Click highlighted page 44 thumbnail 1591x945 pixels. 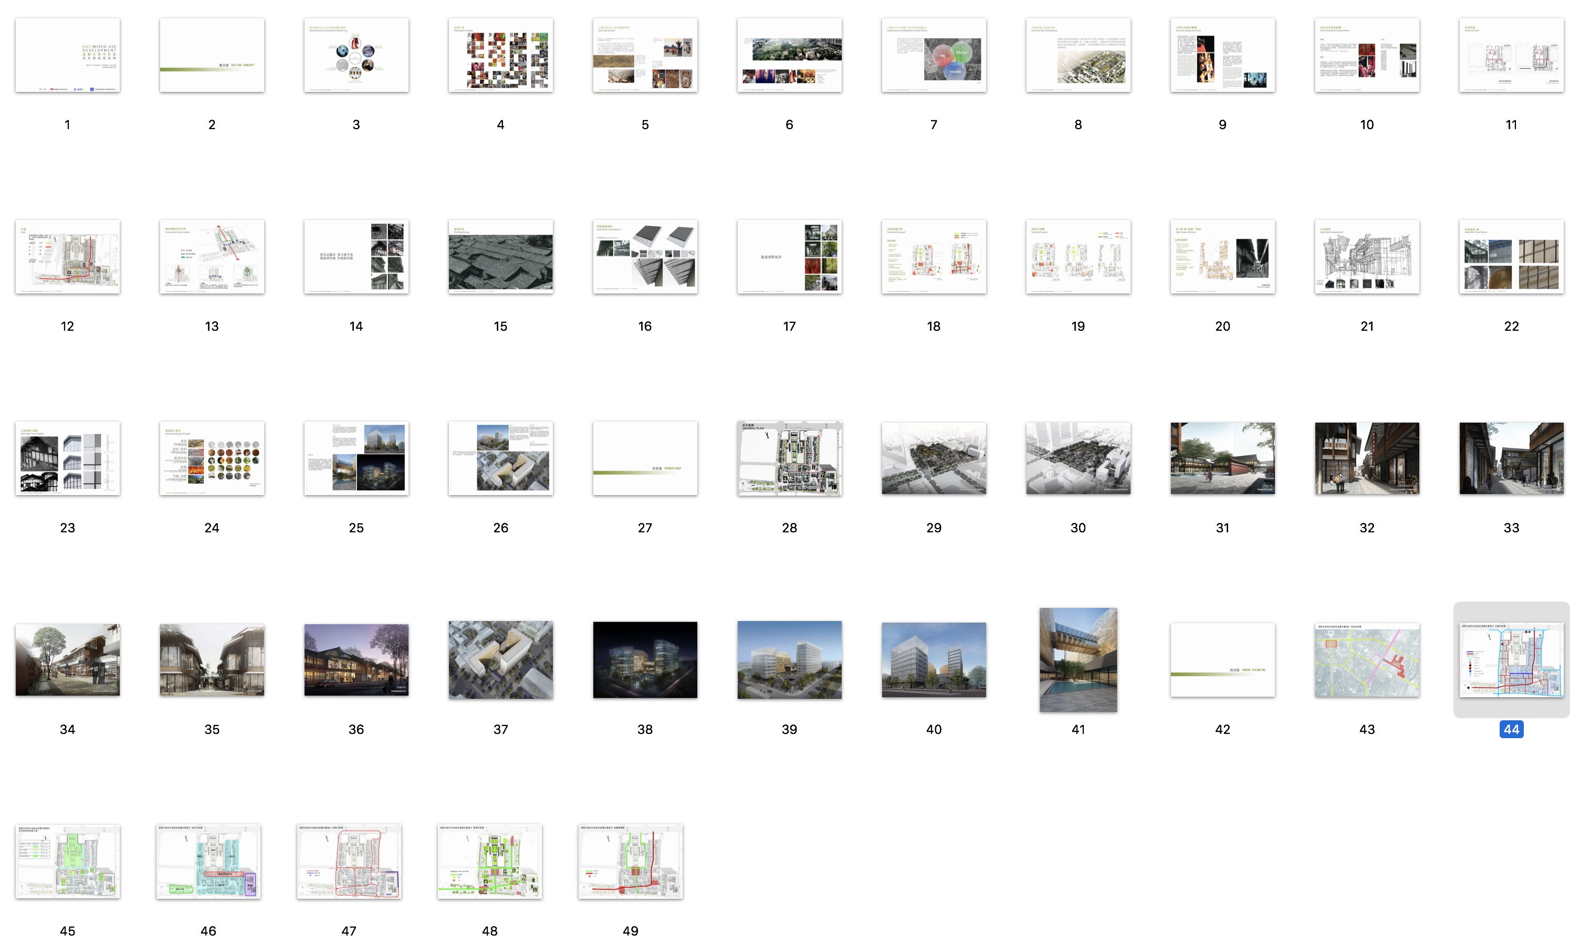[x=1511, y=660]
